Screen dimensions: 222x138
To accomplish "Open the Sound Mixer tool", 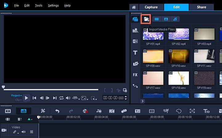I will pyautogui.click(x=99, y=111).
